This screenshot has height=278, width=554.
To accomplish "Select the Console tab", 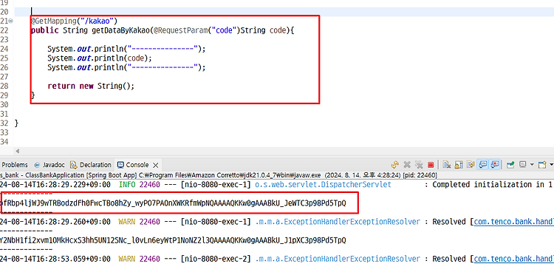I will click(x=133, y=165).
